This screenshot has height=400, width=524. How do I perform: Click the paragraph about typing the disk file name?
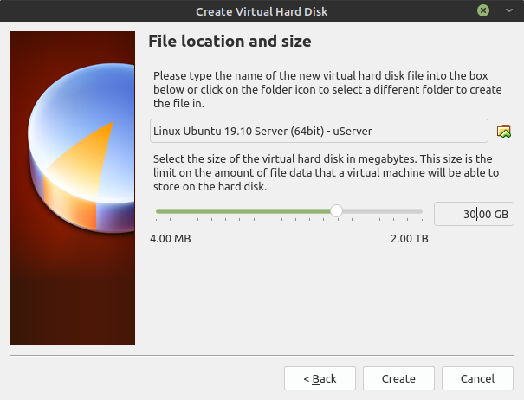tap(327, 89)
